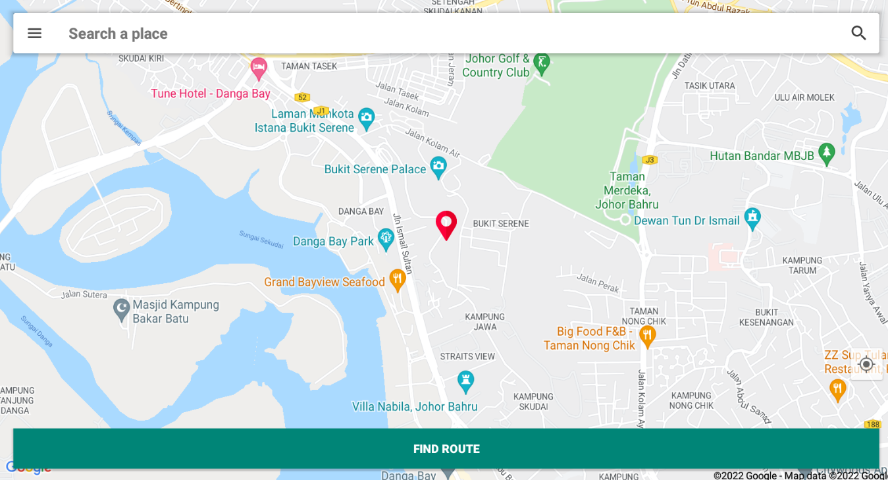The height and width of the screenshot is (480, 888).
Task: Open the hamburger menu
Action: pyautogui.click(x=34, y=34)
